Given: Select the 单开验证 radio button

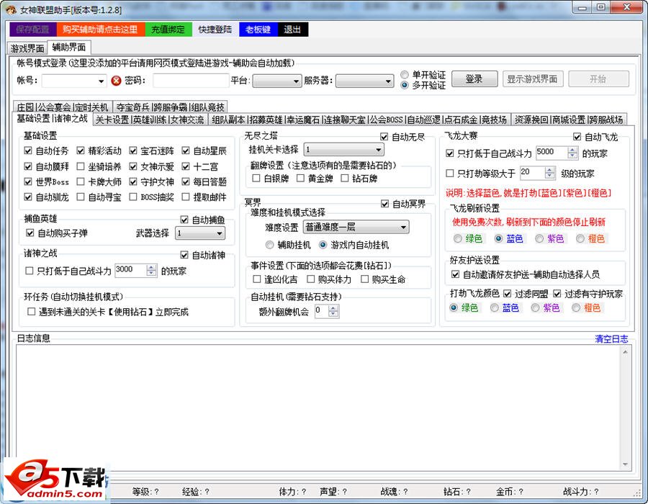Looking at the screenshot, I should point(405,75).
